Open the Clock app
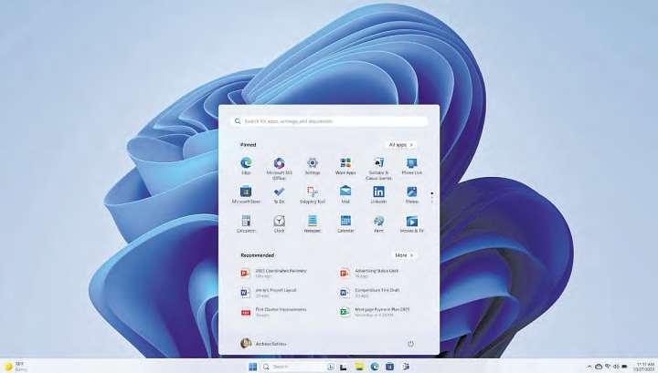The image size is (658, 373). 279,224
